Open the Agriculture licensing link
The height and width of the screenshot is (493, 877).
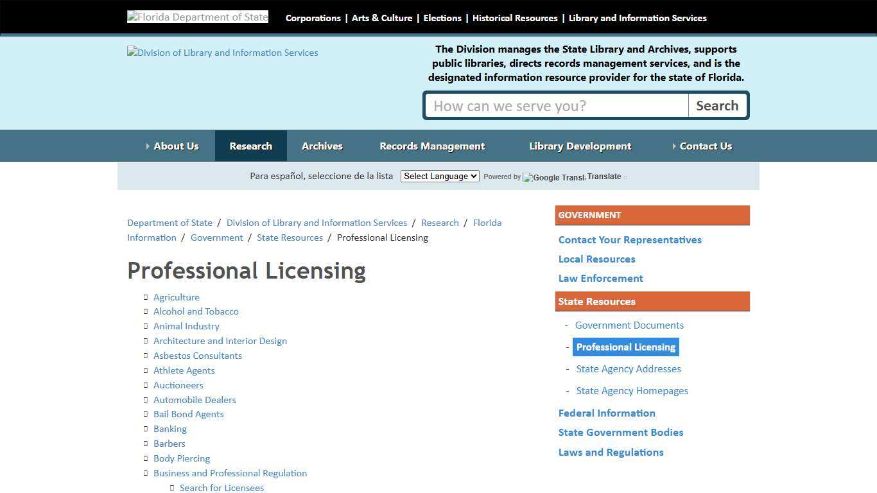177,297
